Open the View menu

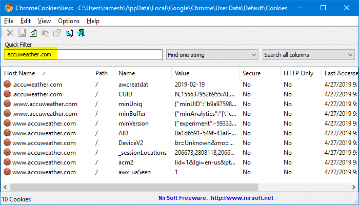[x=44, y=21]
